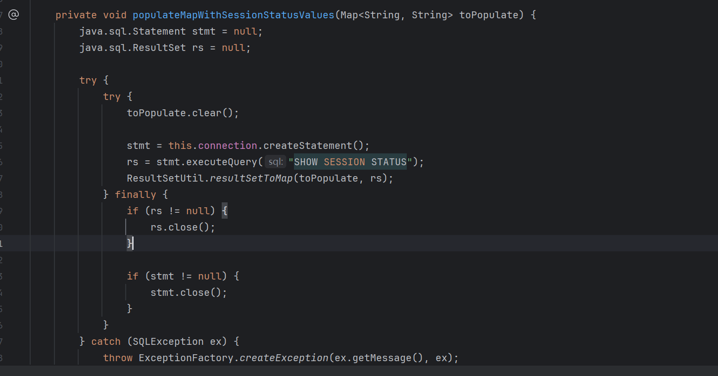The image size is (718, 376).
Task: Click "java.sql.ResultSet" type declaration
Action: click(x=133, y=47)
